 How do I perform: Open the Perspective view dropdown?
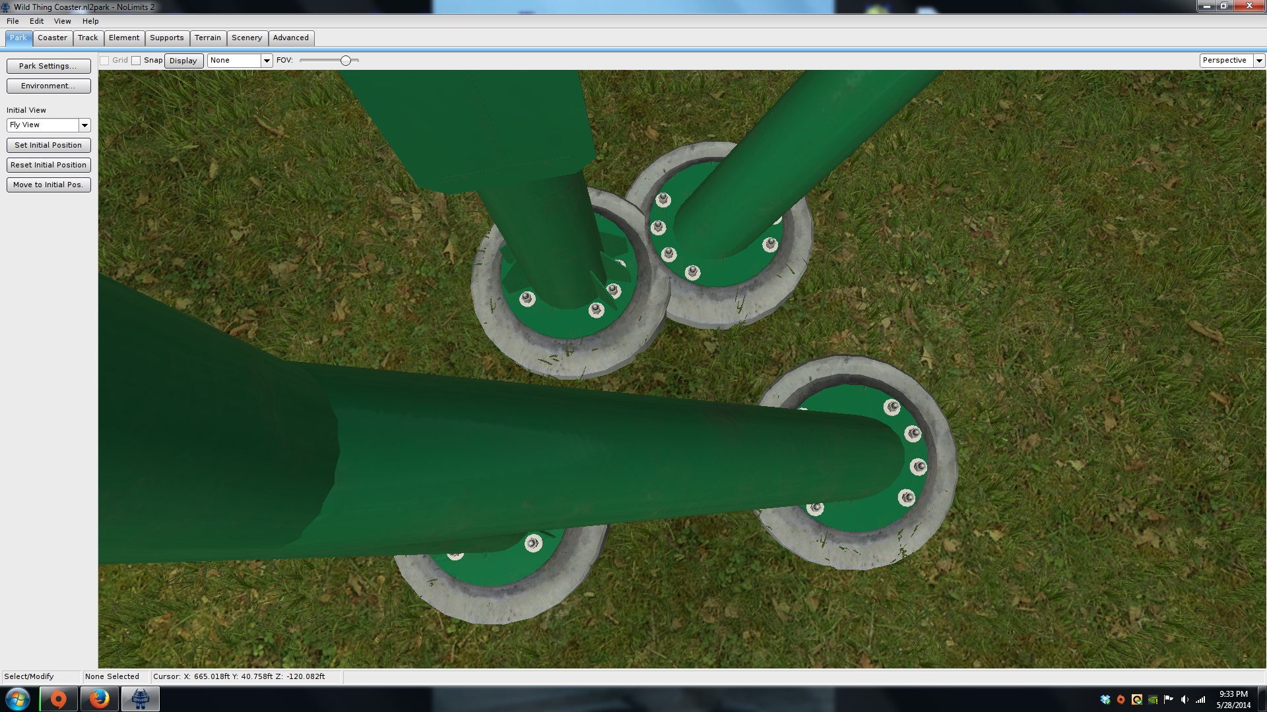pos(1258,61)
